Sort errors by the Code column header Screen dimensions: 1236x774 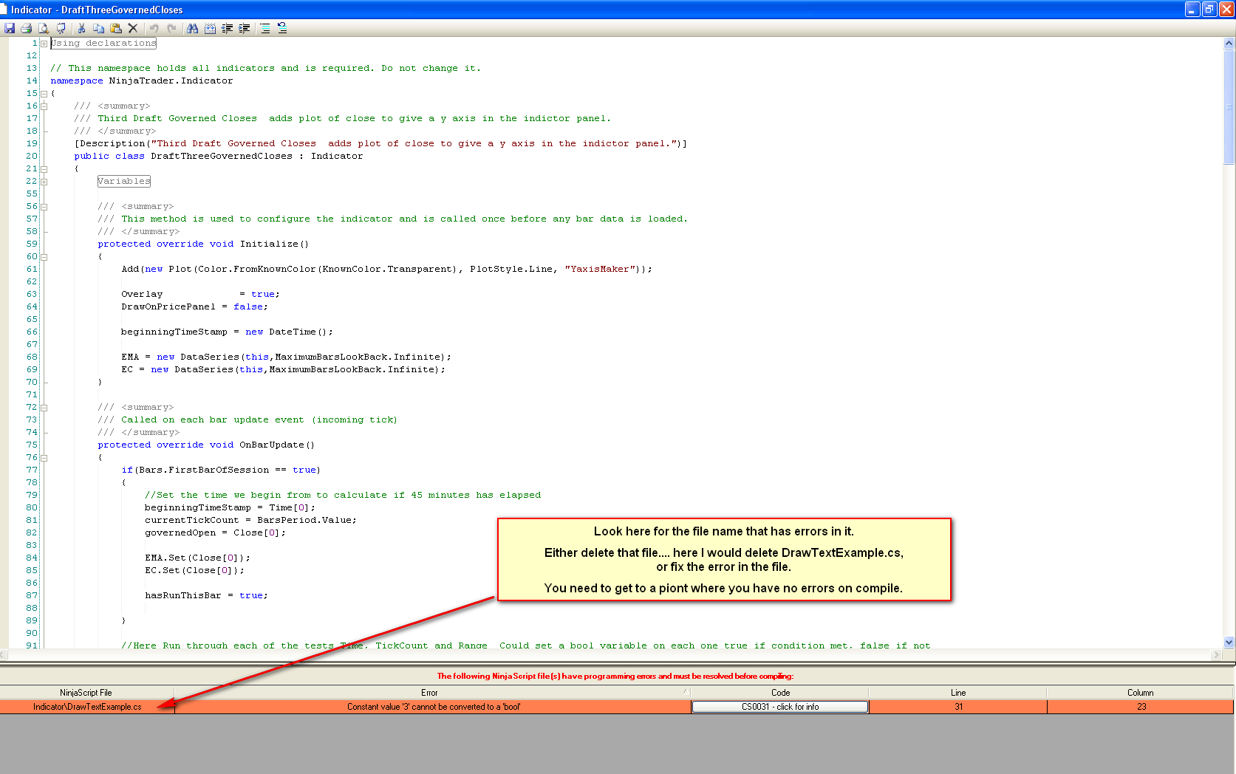tap(780, 693)
